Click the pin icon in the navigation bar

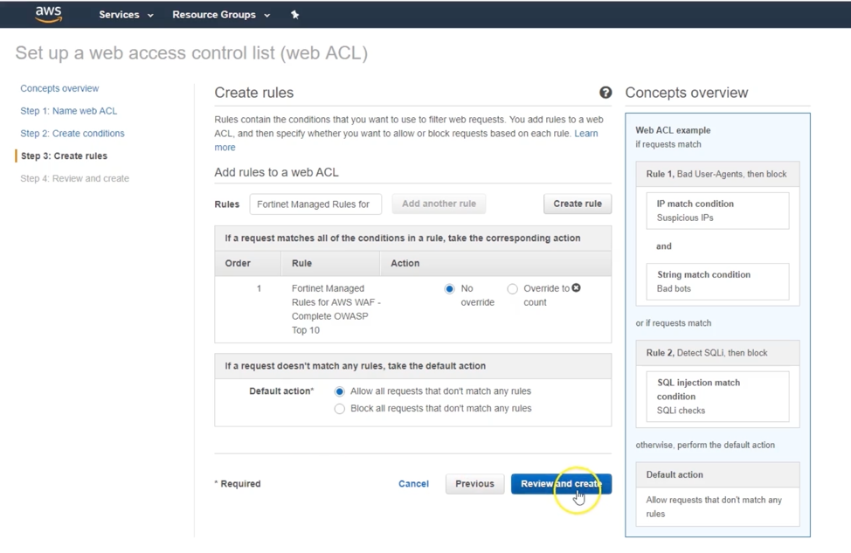295,14
